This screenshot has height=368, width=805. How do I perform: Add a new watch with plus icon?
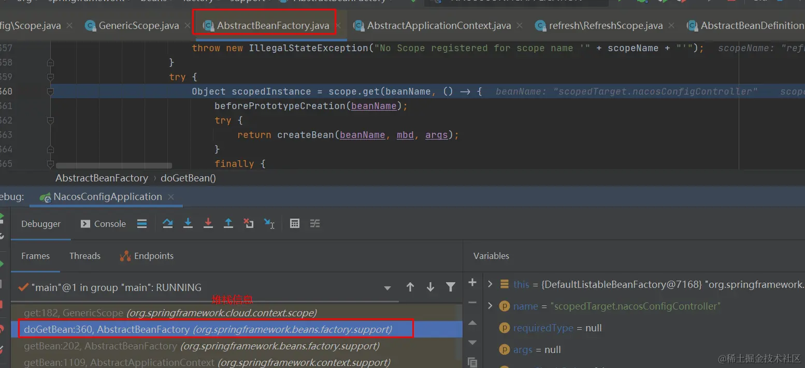(x=472, y=282)
